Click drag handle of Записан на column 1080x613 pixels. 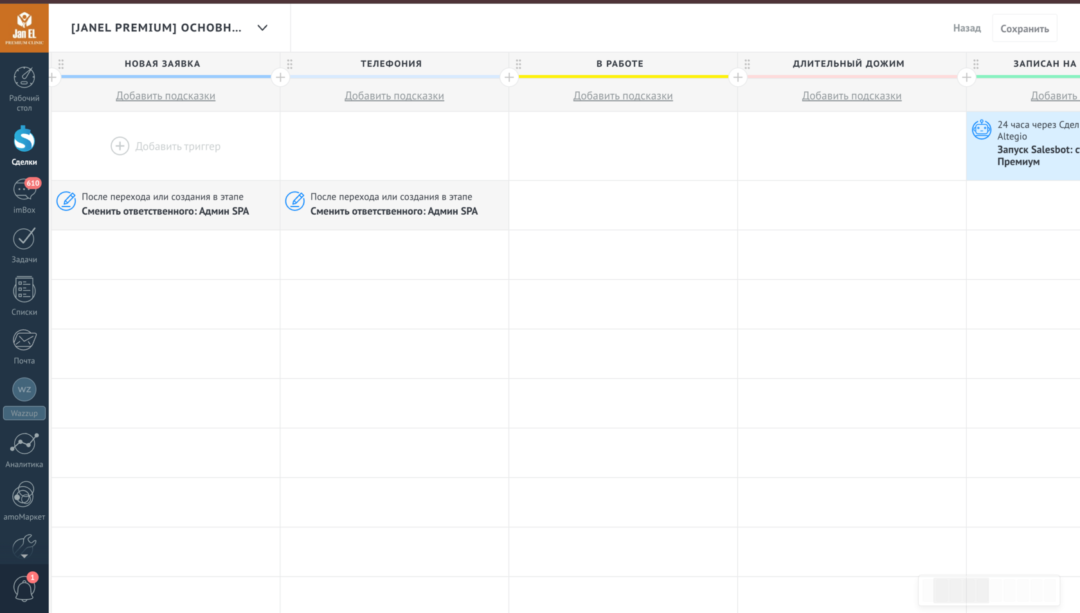click(x=976, y=64)
